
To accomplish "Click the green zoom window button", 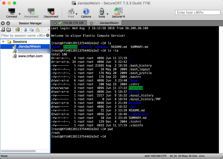I will (14, 3).
